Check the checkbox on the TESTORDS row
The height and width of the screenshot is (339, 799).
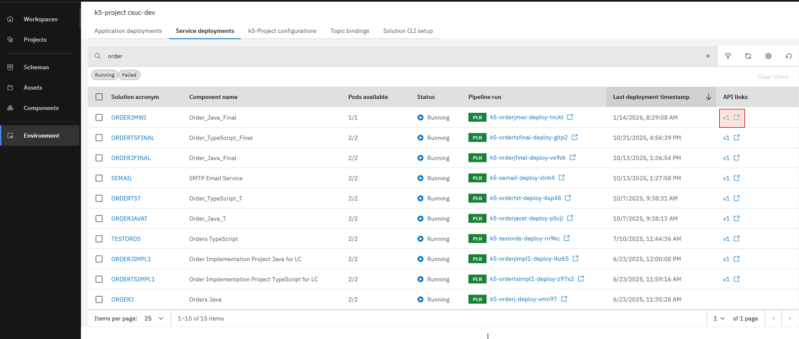pyautogui.click(x=99, y=238)
